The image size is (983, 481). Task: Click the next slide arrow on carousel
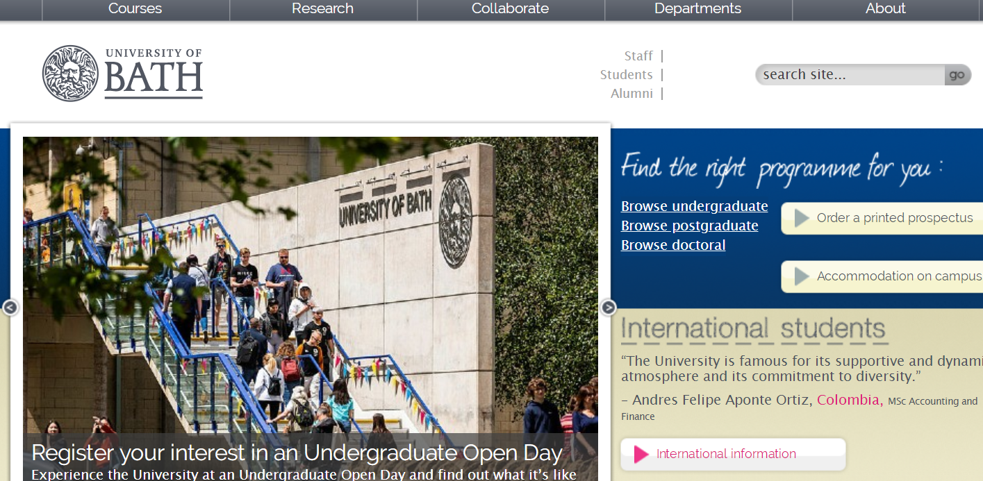(608, 307)
